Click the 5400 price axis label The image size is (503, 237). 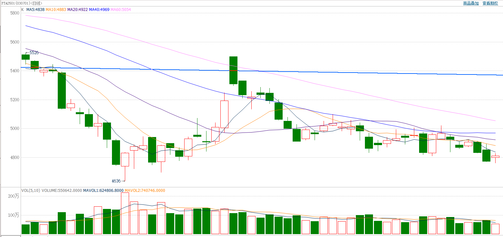[x=15, y=71]
